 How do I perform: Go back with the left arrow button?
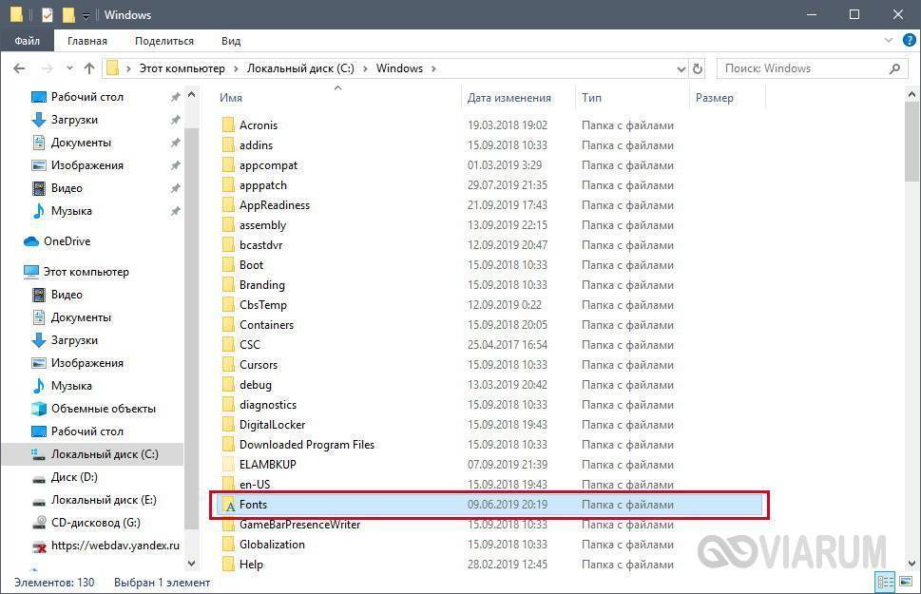coord(19,68)
